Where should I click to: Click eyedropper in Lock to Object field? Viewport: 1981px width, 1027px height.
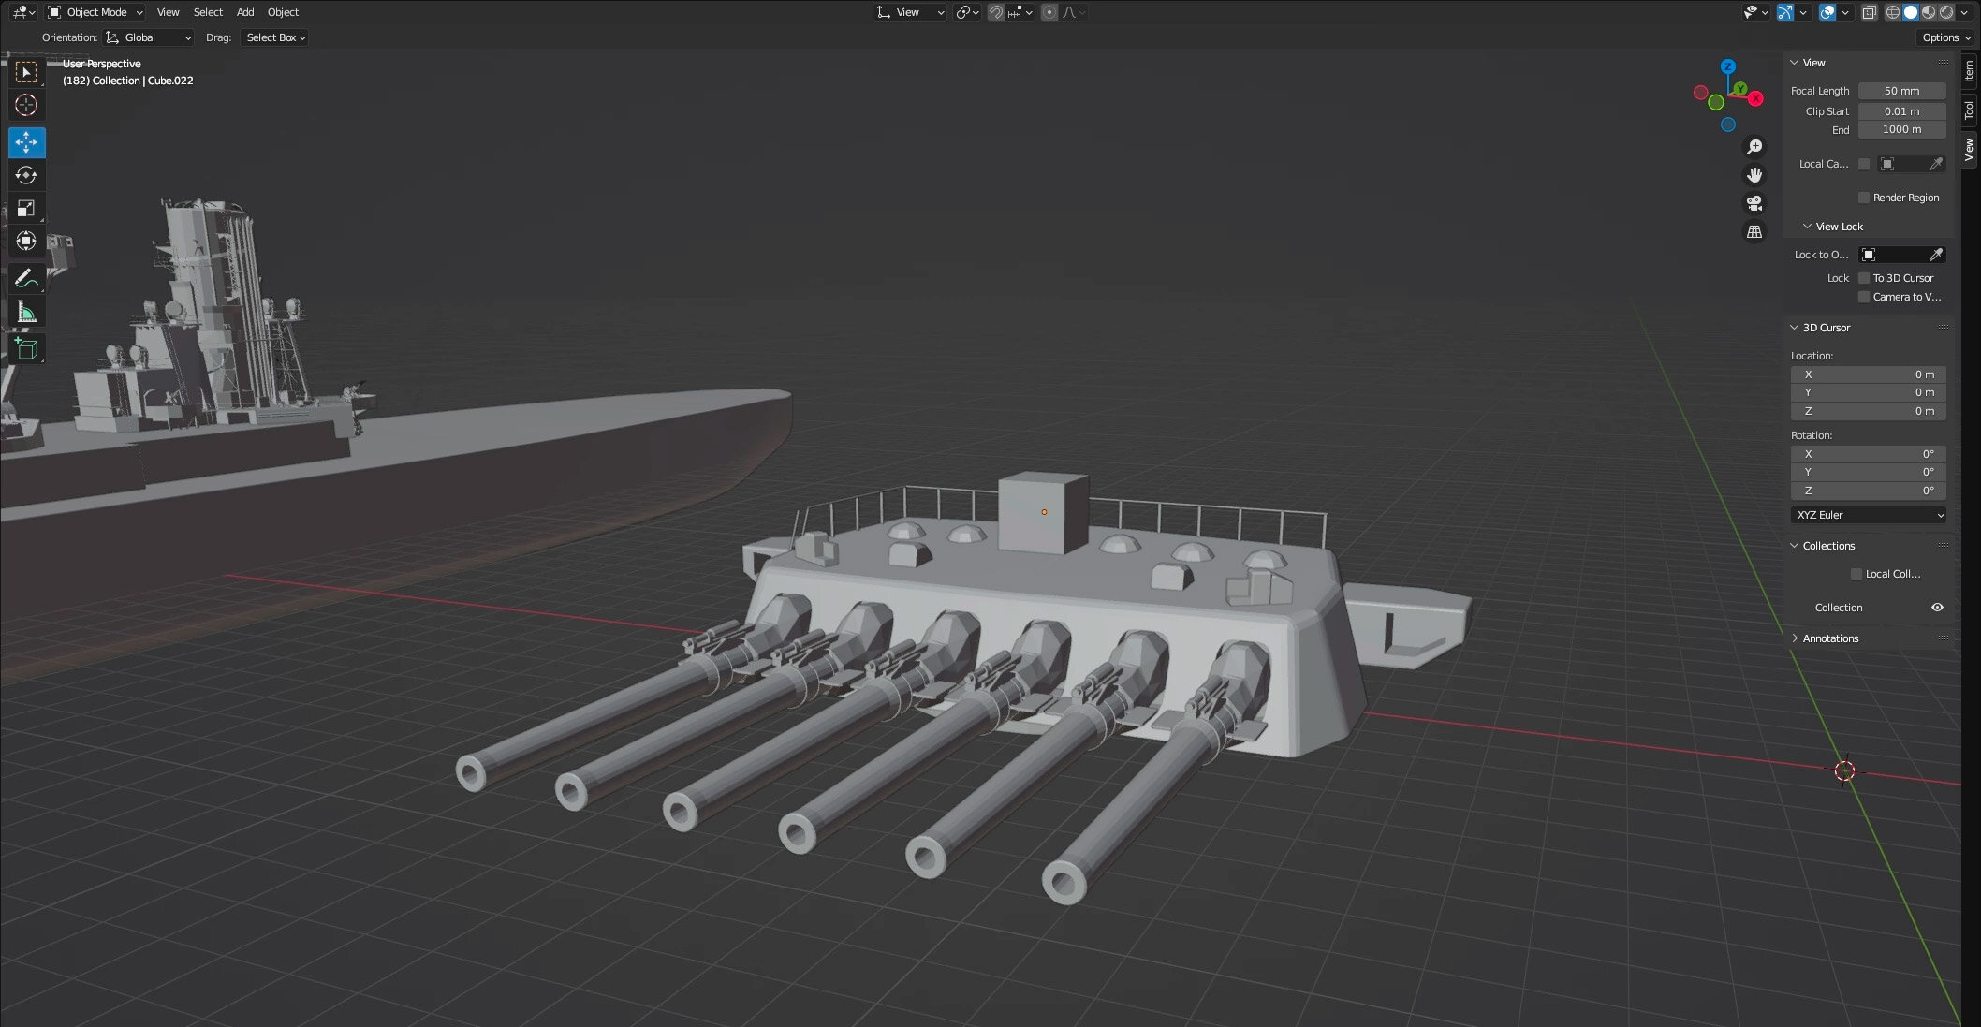1936,255
